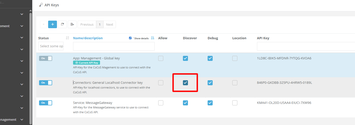Check Location for App: Management Global key
The image size is (355, 125).
[235, 58]
